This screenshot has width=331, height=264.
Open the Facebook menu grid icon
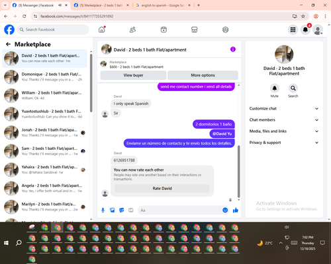point(293,30)
